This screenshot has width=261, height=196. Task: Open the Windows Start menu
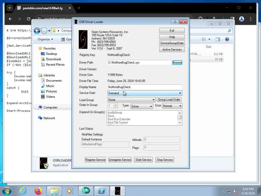click(7, 191)
